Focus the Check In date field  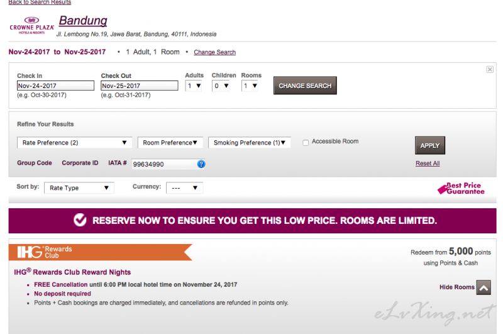[x=55, y=86]
